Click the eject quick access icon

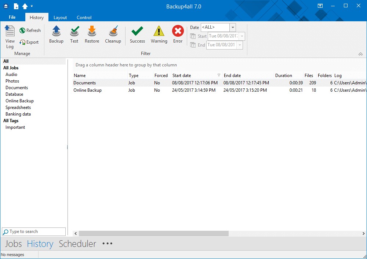pos(6,6)
